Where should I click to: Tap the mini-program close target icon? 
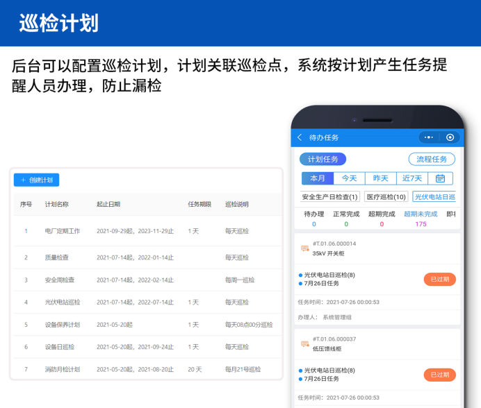coord(450,137)
